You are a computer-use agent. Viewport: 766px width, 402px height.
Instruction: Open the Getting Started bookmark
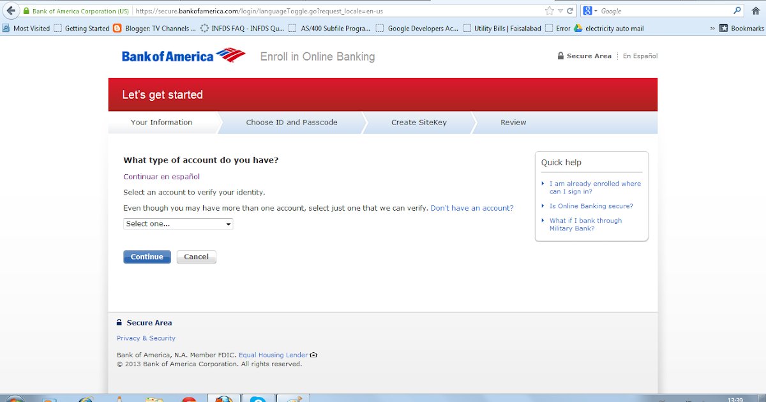point(82,28)
